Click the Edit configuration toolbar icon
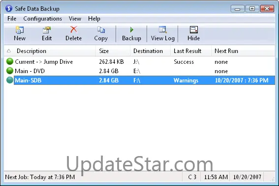 (47, 34)
